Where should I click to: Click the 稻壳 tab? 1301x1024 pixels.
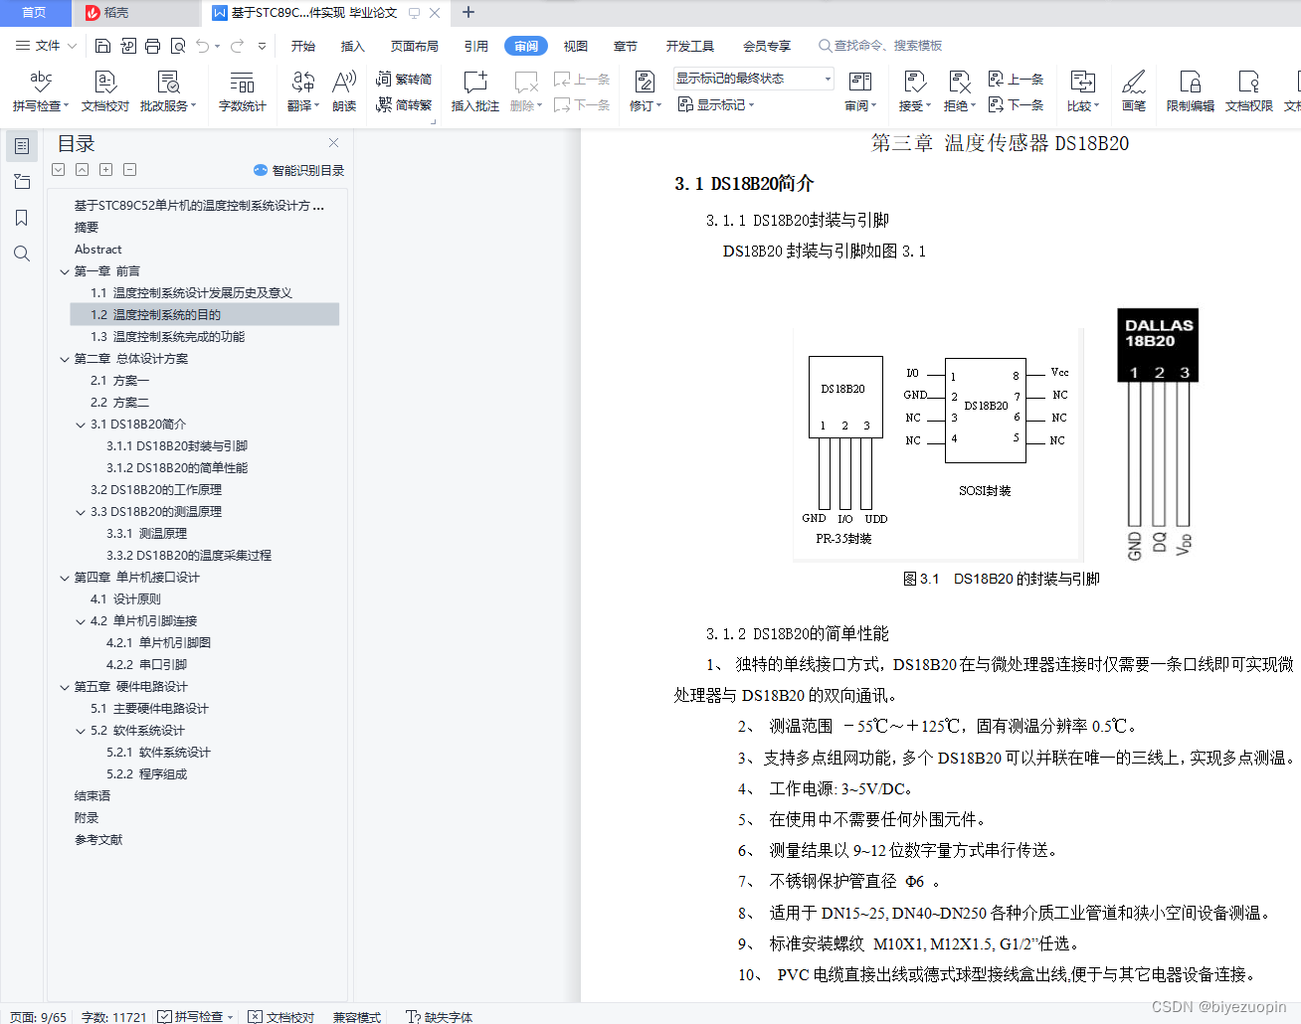136,13
